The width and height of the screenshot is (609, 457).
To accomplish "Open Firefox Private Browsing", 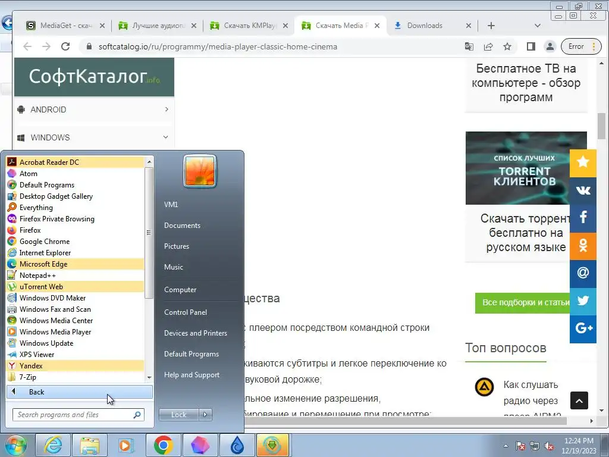I will pos(76,219).
